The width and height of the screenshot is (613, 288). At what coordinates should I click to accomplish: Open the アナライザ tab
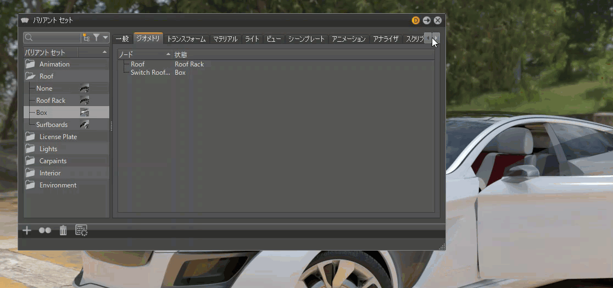[x=386, y=38]
